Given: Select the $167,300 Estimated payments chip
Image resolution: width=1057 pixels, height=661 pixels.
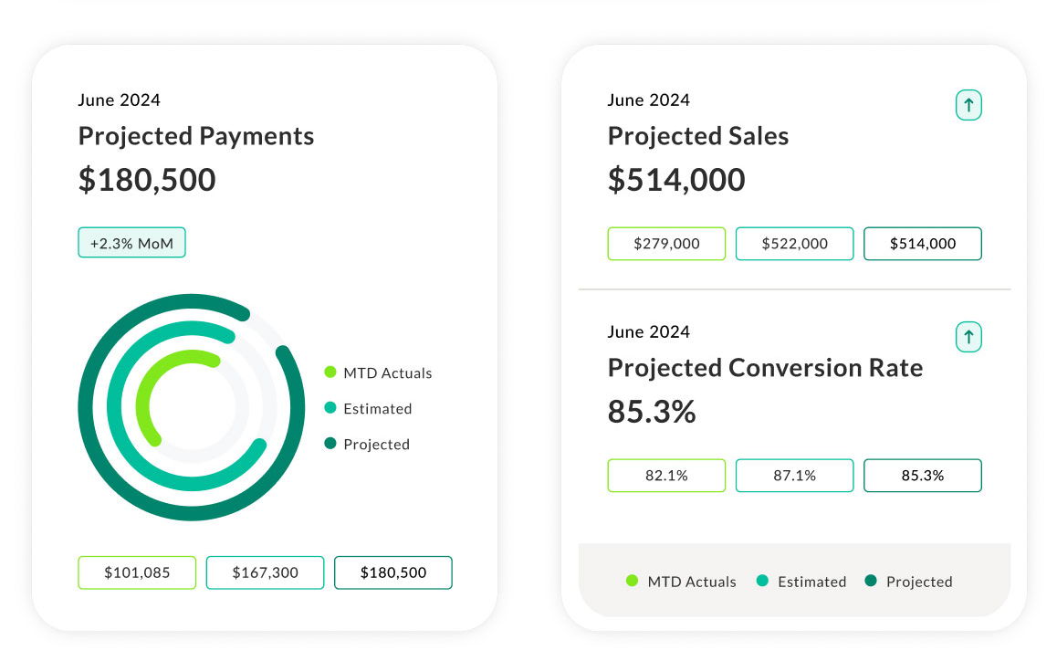Looking at the screenshot, I should pyautogui.click(x=265, y=572).
